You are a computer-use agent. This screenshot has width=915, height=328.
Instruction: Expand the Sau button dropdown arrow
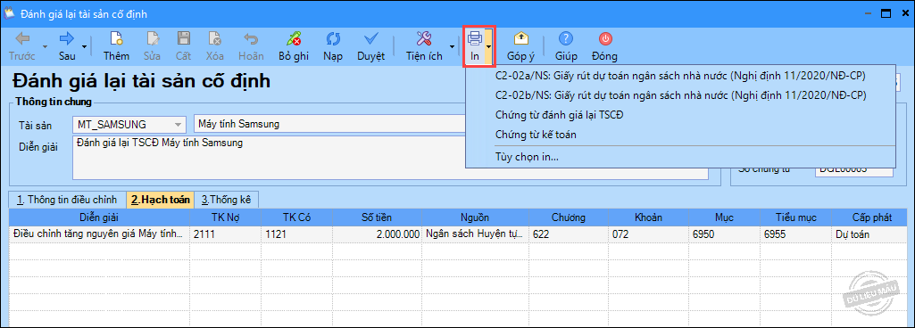pyautogui.click(x=85, y=46)
